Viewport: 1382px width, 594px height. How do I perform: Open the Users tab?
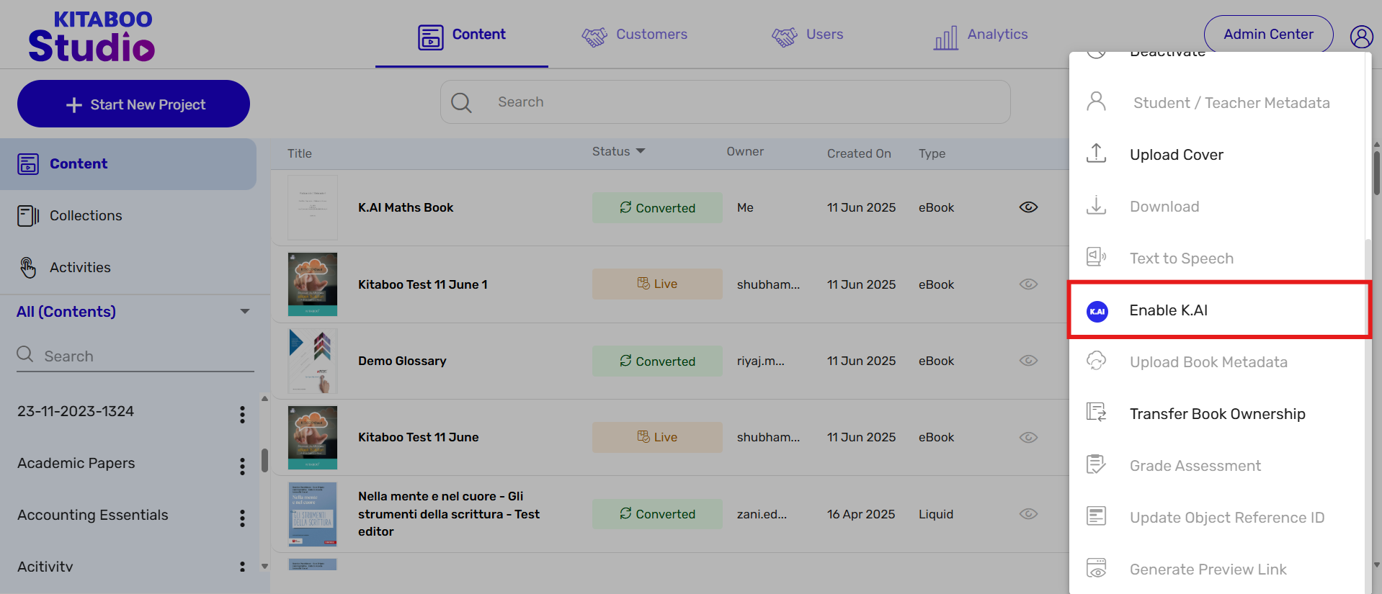click(x=807, y=35)
